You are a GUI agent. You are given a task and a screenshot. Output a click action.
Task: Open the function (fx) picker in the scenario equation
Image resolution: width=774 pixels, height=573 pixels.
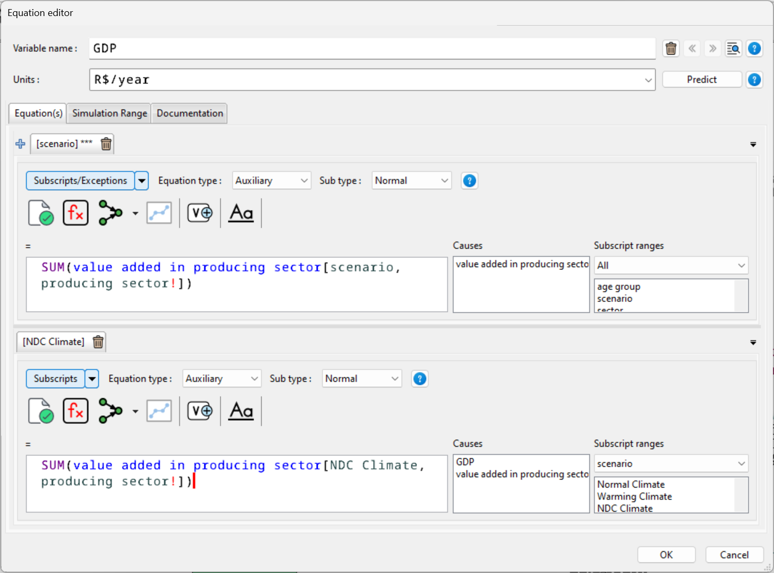[75, 213]
